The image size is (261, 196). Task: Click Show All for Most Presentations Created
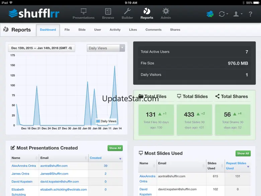(x=115, y=148)
